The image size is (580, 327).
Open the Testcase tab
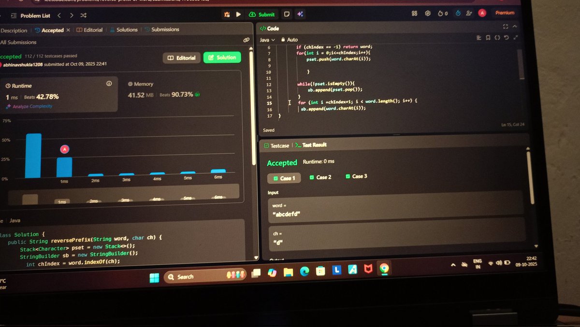pos(276,145)
